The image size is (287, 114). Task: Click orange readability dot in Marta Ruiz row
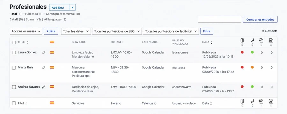click(252, 67)
